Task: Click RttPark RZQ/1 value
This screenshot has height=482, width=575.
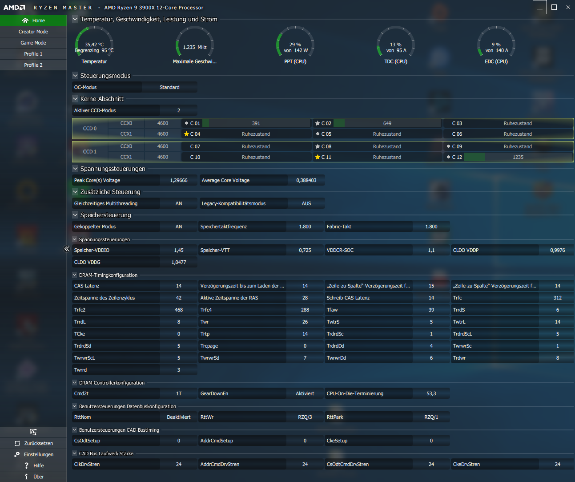Action: [x=431, y=417]
